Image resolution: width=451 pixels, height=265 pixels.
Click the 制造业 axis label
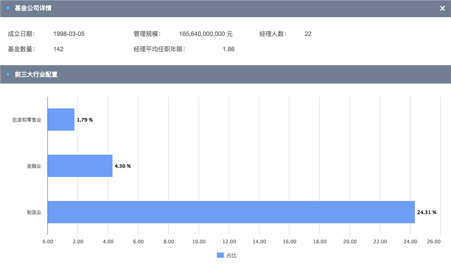34,212
